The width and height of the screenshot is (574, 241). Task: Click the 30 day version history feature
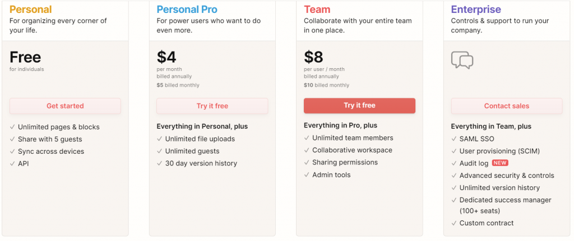point(201,163)
